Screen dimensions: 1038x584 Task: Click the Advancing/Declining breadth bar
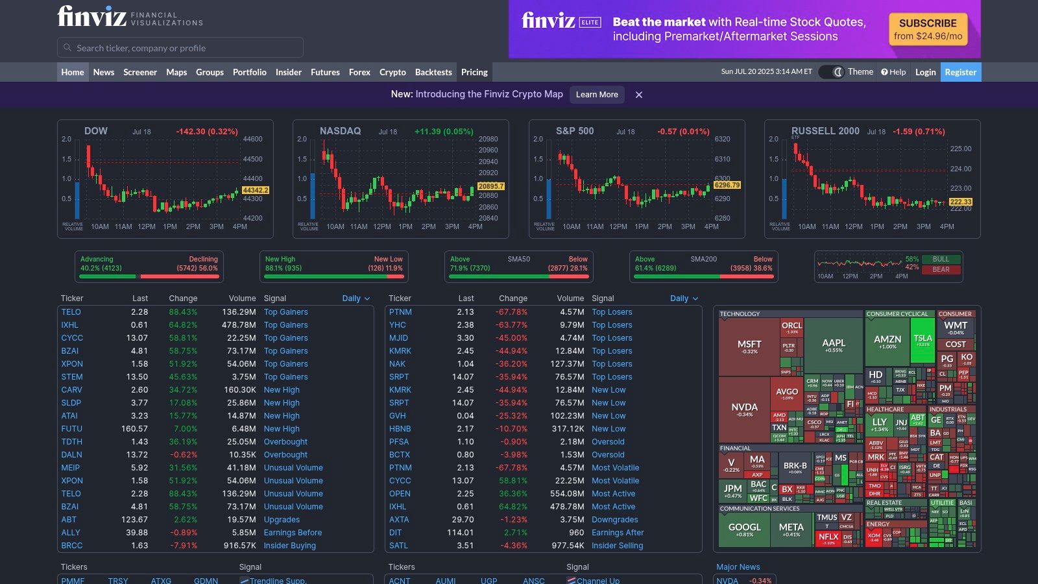(149, 267)
